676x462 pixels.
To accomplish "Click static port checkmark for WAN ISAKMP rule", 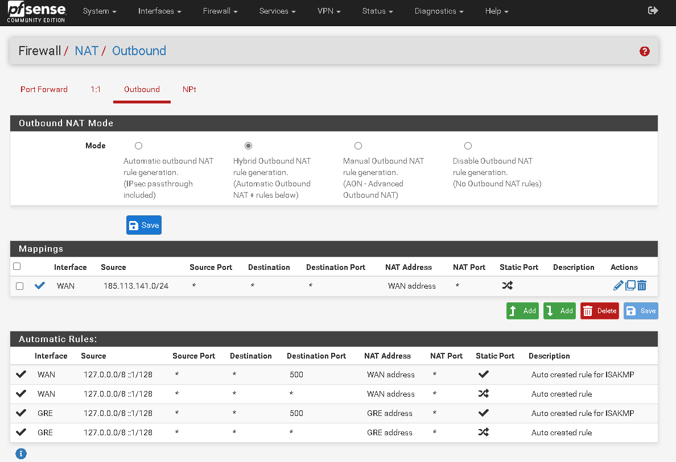I will coord(484,374).
